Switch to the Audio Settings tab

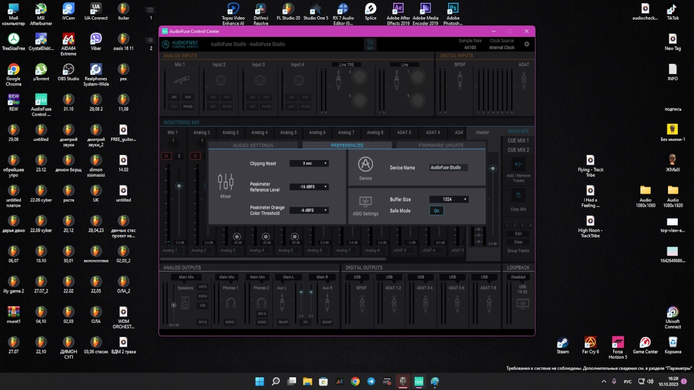253,146
